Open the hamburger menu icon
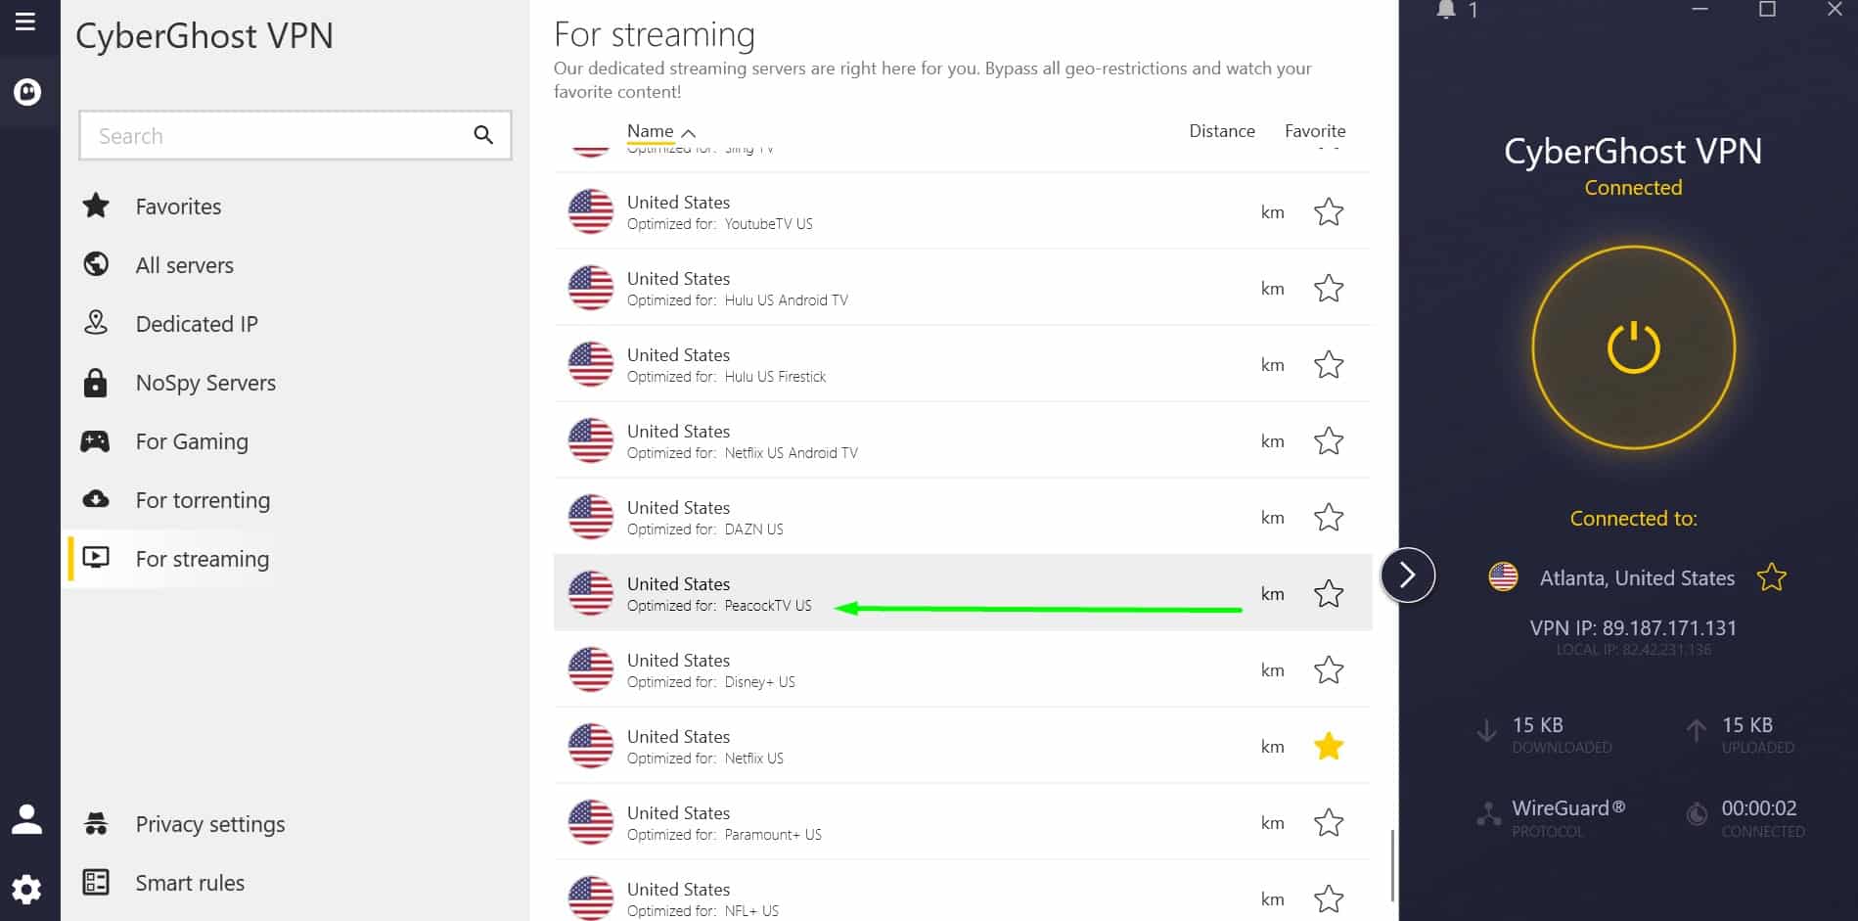This screenshot has height=921, width=1858. tap(25, 22)
